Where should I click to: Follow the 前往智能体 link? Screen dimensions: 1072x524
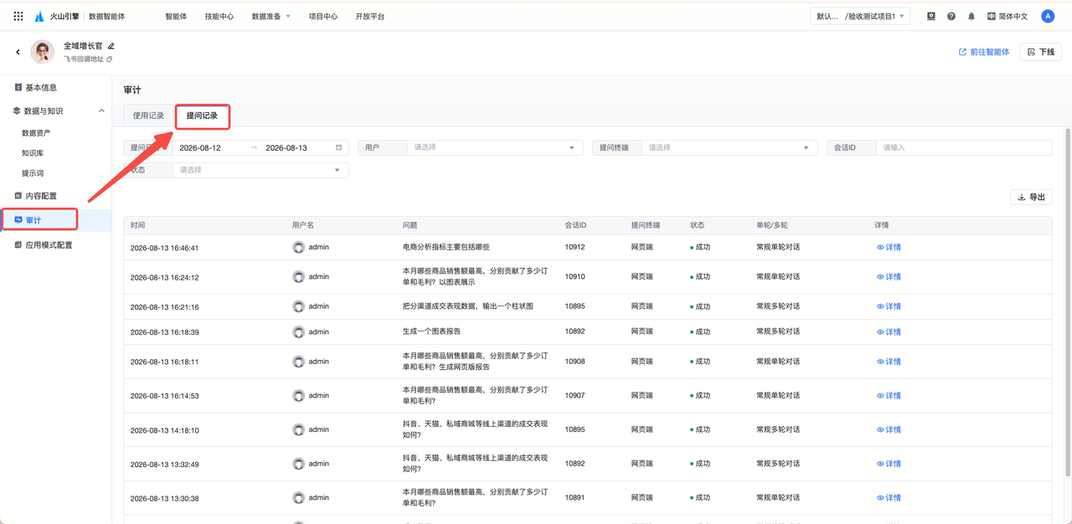[x=984, y=52]
